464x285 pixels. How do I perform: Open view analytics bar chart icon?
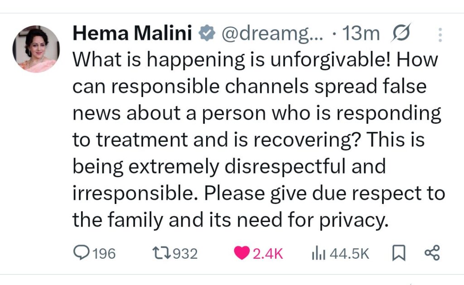(319, 253)
